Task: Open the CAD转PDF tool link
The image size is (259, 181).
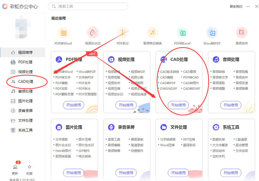Action: 168,83
